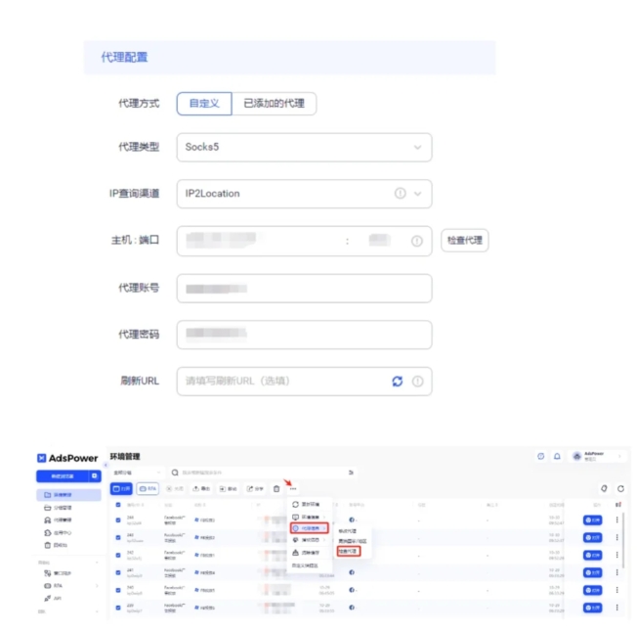Click info icon beside port field
Image resolution: width=637 pixels, height=632 pixels.
coord(417,242)
